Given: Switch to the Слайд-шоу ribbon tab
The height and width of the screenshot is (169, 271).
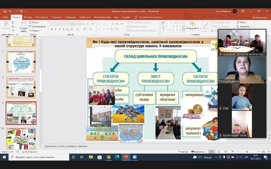Looking at the screenshot, I should pyautogui.click(x=85, y=17).
